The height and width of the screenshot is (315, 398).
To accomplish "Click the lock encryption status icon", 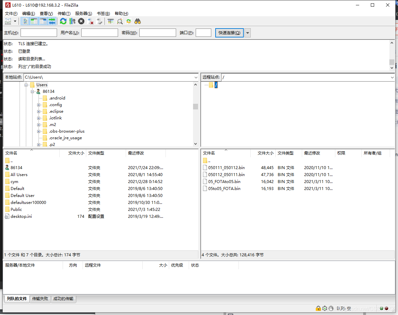I will coord(318,308).
